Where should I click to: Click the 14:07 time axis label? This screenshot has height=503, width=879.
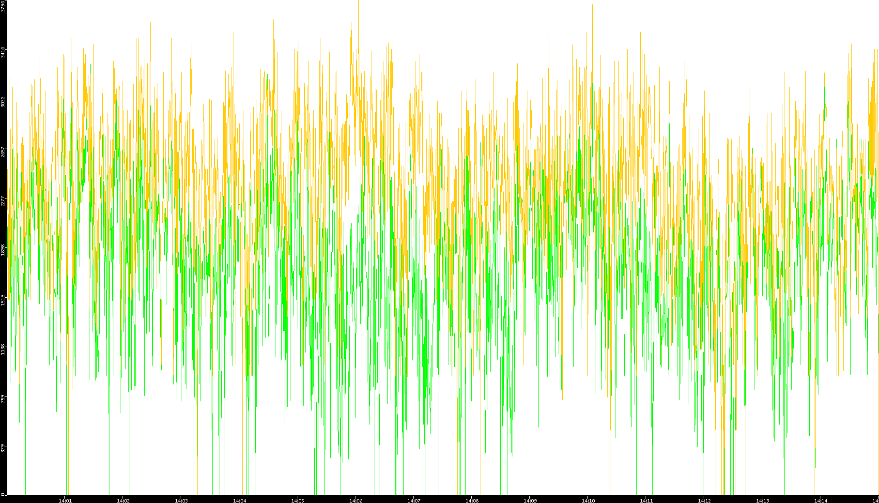coord(414,500)
